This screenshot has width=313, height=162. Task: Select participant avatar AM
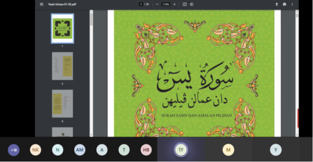(80, 150)
